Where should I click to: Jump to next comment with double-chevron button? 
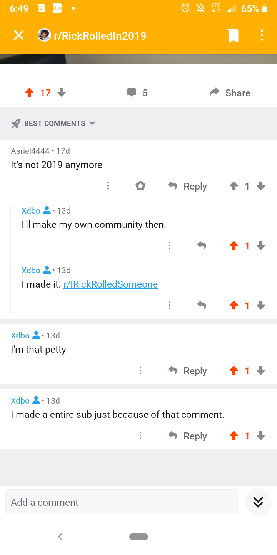258,502
